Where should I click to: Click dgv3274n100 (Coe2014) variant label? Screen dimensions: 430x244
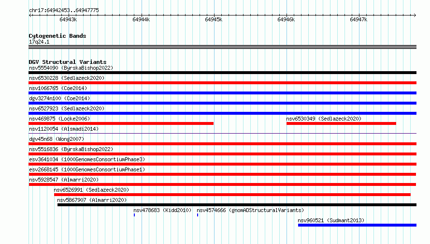59,98
